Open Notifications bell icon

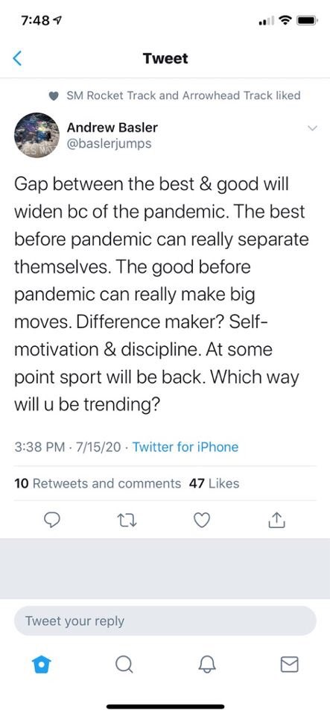click(x=206, y=665)
